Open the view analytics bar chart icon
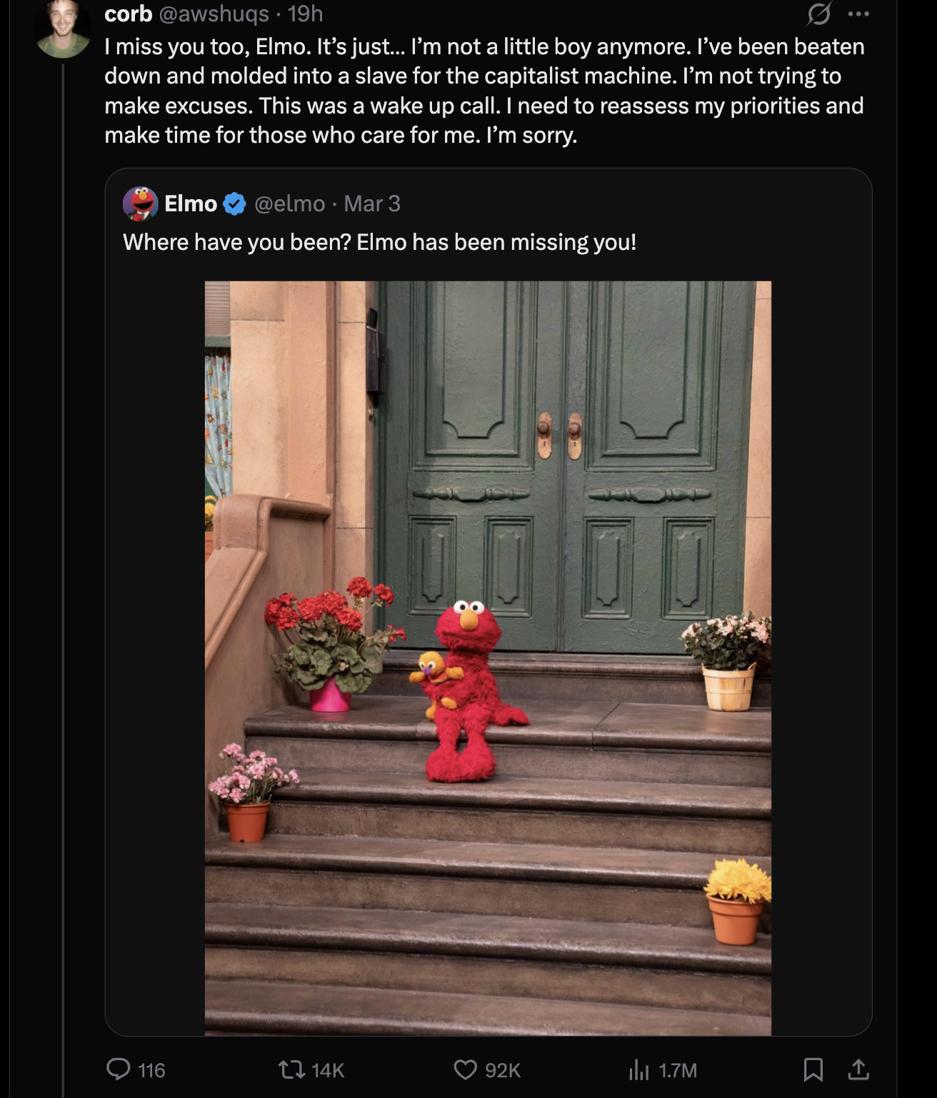This screenshot has width=937, height=1098. [638, 1069]
